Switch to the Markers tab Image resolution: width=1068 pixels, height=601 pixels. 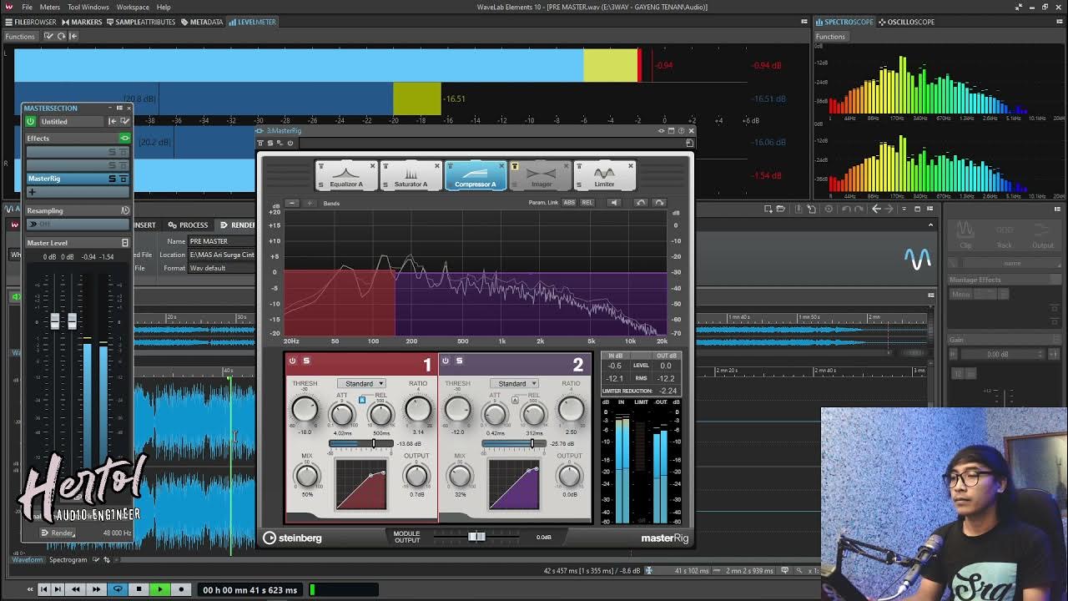(82, 22)
